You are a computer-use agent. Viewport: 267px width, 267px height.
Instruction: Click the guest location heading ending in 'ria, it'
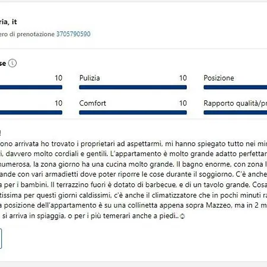click(x=8, y=22)
